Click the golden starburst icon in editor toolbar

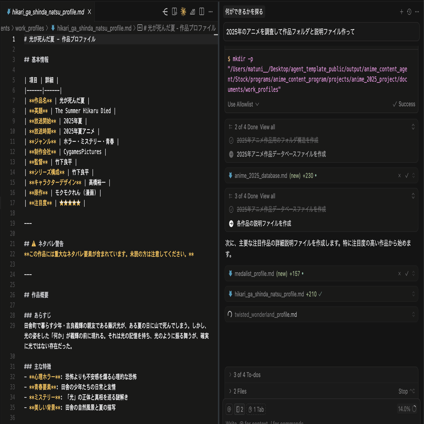tap(183, 12)
